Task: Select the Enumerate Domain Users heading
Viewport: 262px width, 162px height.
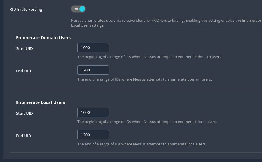Action: [x=43, y=38]
